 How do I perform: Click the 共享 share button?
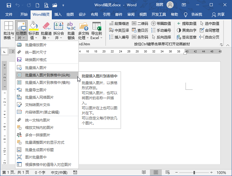pyautogui.click(x=218, y=14)
